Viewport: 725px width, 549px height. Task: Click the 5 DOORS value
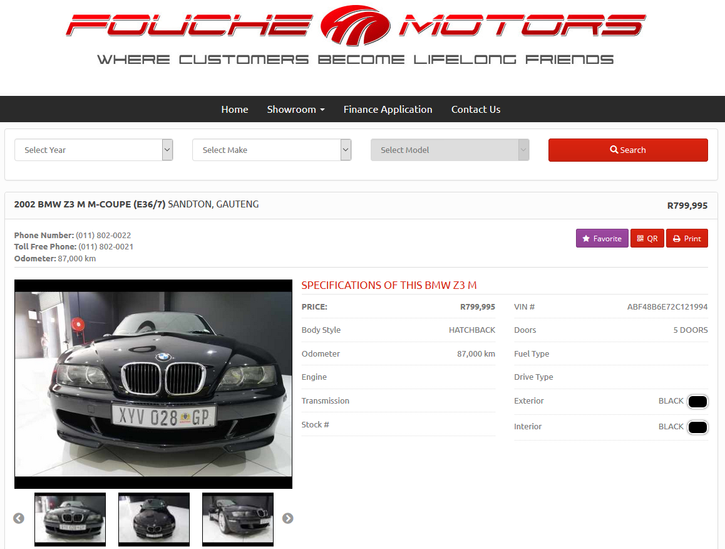[x=691, y=330]
